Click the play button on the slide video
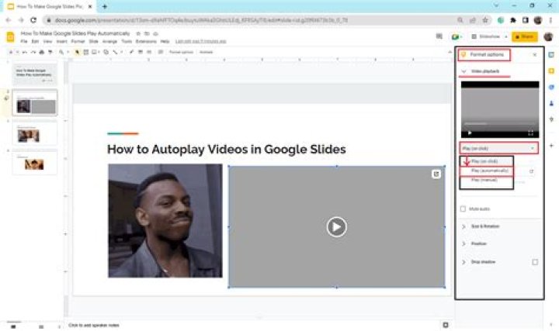This screenshot has height=331, width=559. click(x=336, y=226)
